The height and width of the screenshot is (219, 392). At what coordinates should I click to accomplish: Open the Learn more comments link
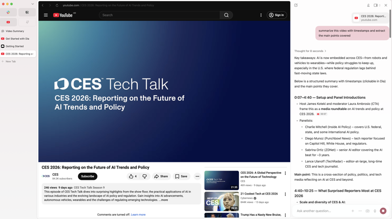pyautogui.click(x=138, y=214)
